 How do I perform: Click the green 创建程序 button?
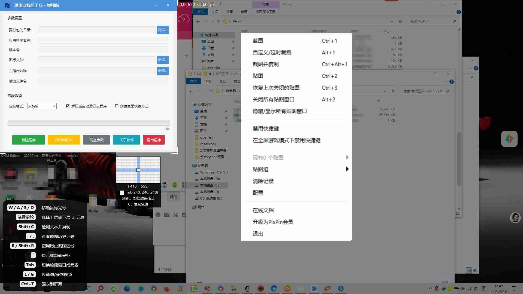pos(29,140)
